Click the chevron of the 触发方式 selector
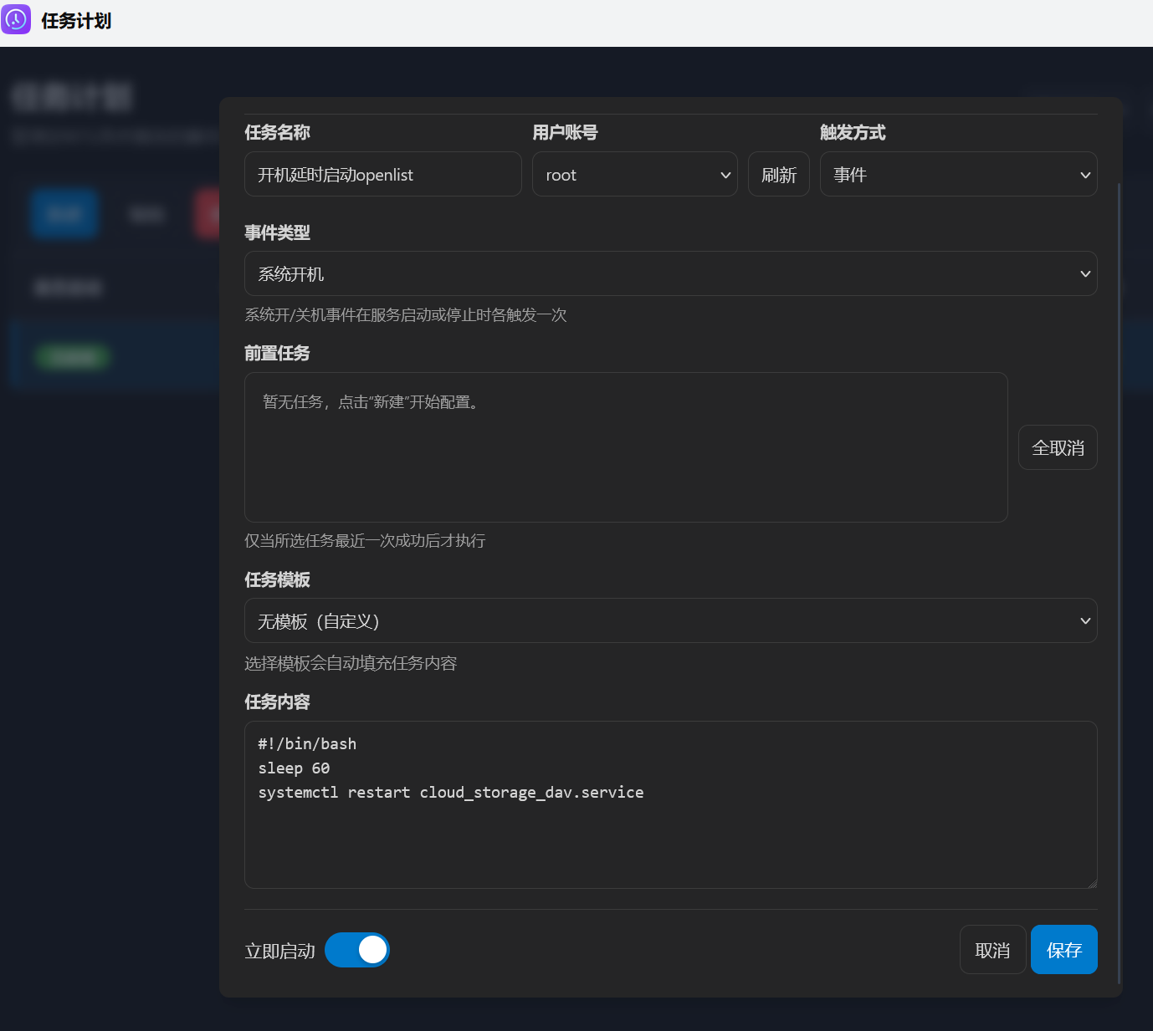The width and height of the screenshot is (1153, 1031). click(x=1084, y=174)
